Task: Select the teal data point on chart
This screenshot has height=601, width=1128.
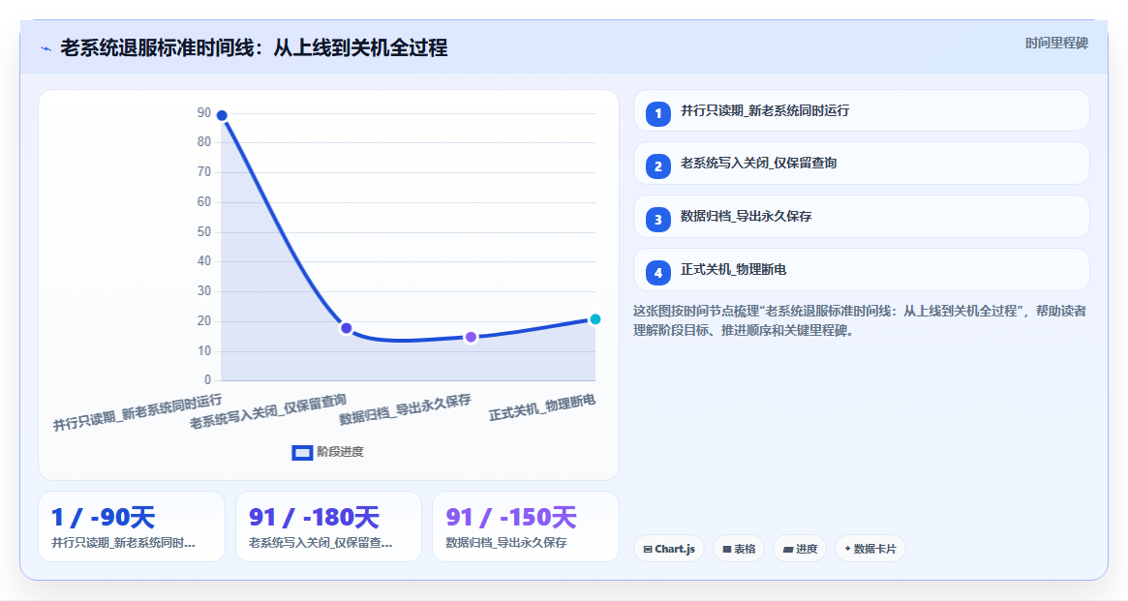Action: (x=594, y=319)
